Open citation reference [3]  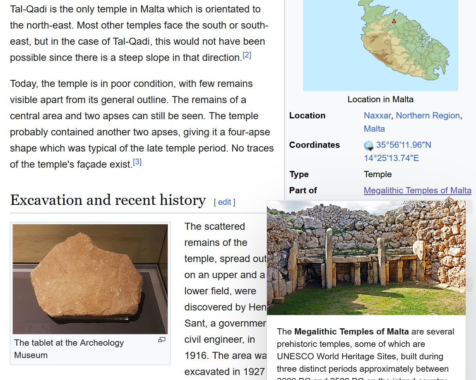coord(137,162)
